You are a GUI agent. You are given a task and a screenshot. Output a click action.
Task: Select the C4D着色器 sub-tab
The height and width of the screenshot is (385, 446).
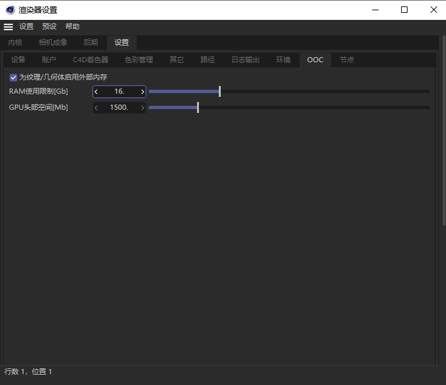pos(90,60)
